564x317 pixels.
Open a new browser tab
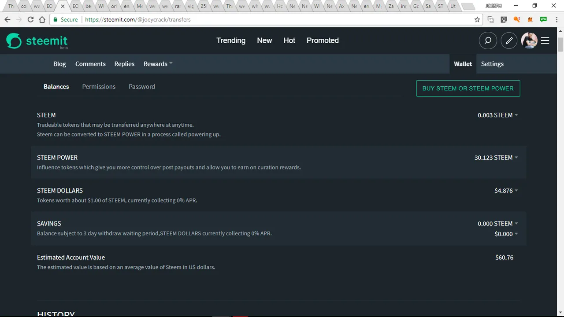pos(468,7)
